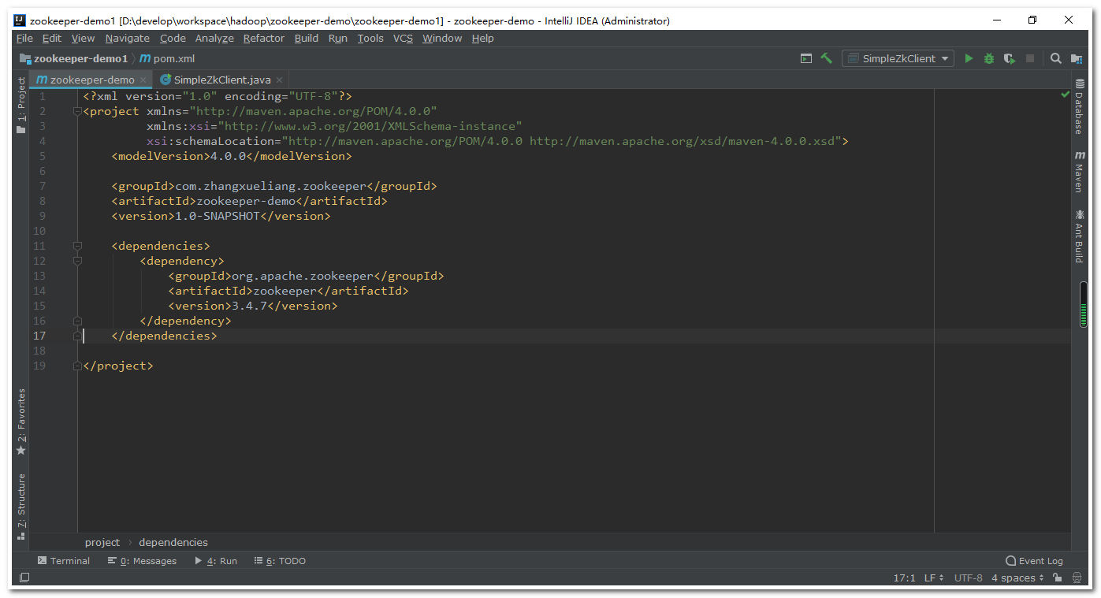Open the Refactor menu

tap(264, 38)
